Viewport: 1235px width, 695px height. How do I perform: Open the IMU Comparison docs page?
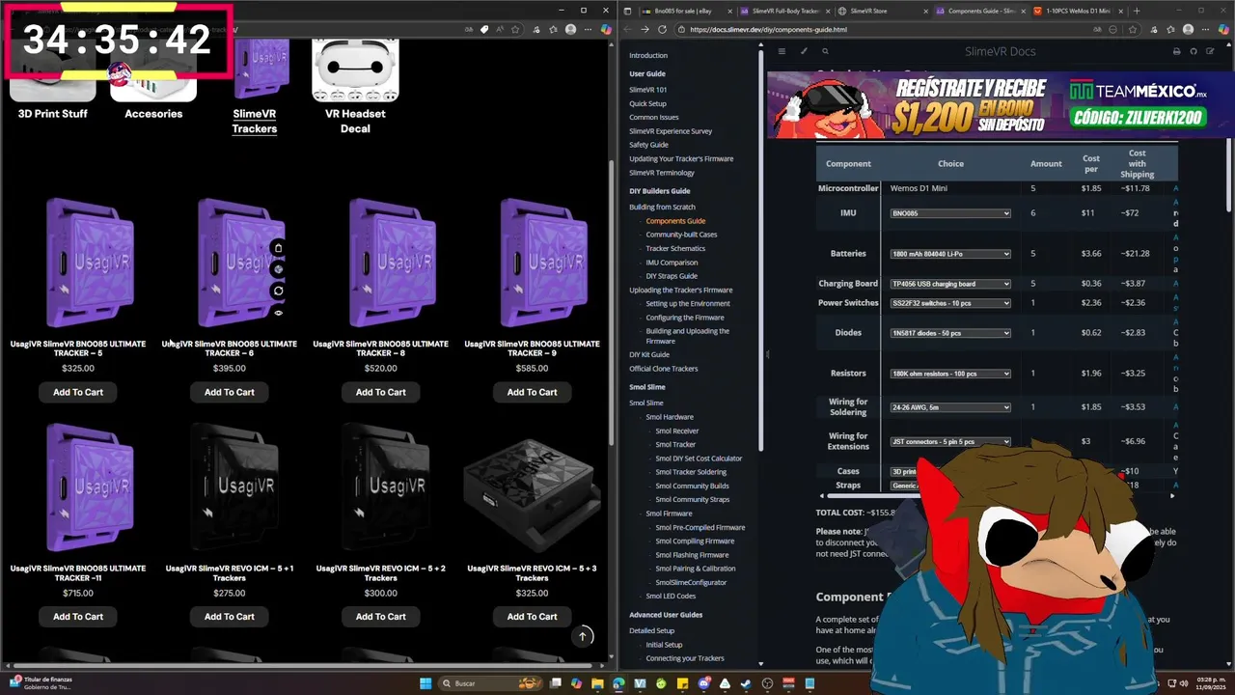(x=672, y=263)
